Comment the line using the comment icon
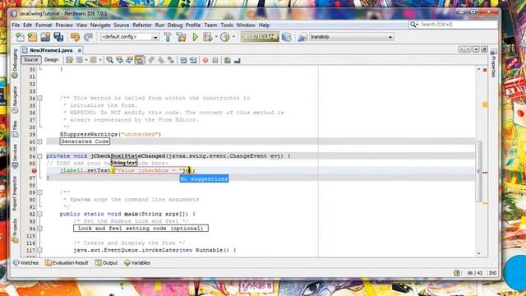Viewport: 526px width, 296px height. click(x=228, y=60)
